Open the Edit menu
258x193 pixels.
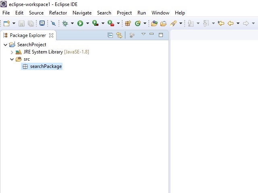tap(19, 13)
